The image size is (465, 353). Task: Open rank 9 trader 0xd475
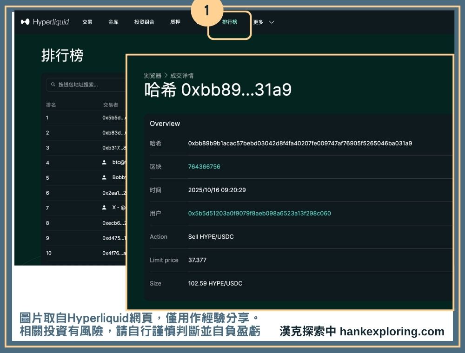pyautogui.click(x=113, y=238)
